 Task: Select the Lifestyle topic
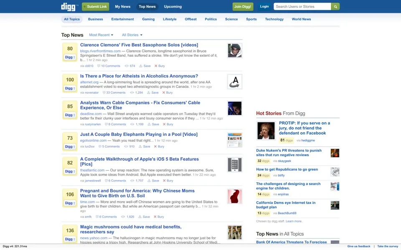point(170,19)
